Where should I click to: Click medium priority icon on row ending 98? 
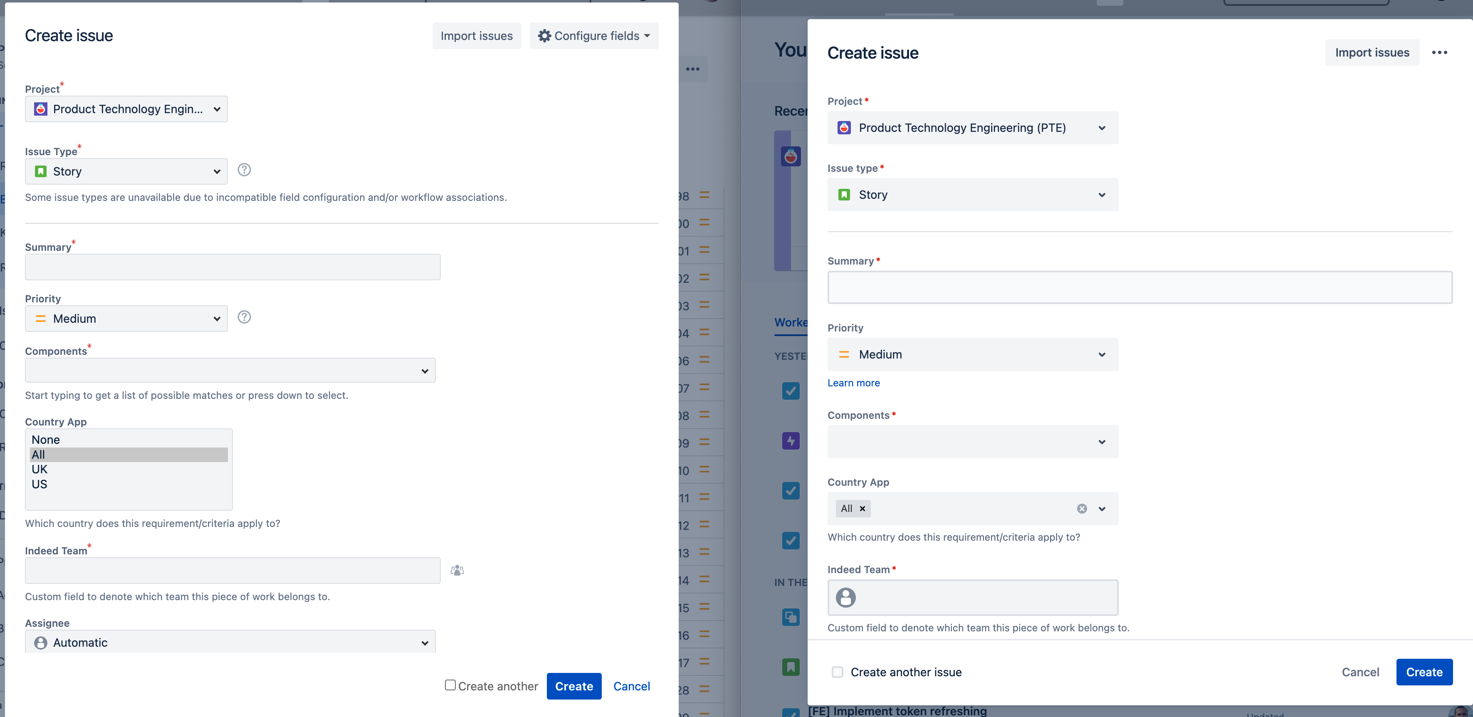coord(704,195)
